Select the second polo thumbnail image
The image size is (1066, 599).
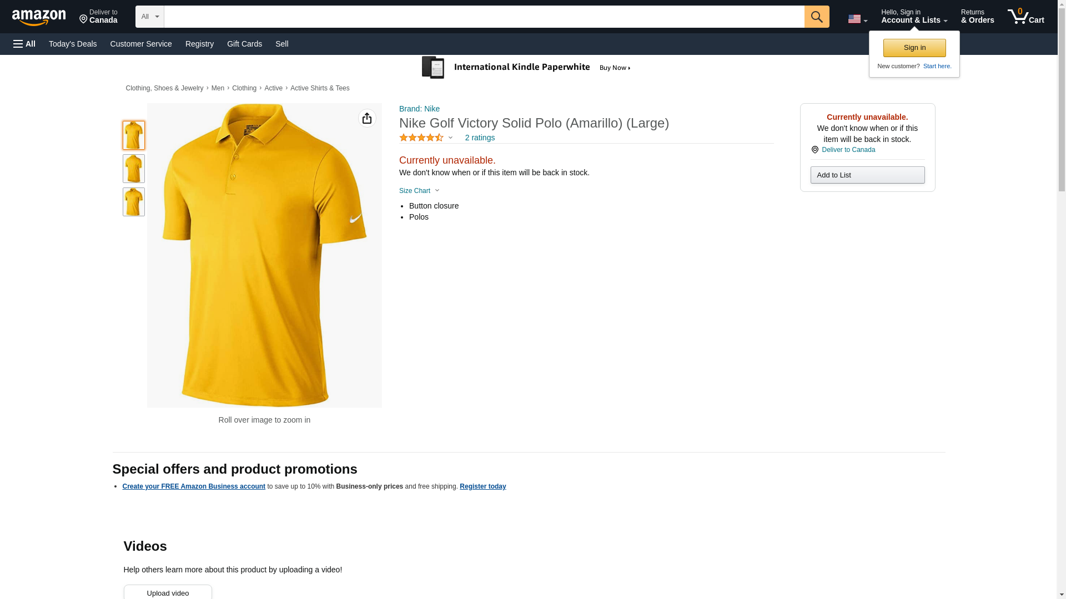[134, 169]
